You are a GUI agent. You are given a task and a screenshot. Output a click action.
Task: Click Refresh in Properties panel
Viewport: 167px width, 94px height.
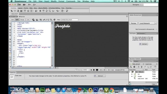(x=100, y=76)
